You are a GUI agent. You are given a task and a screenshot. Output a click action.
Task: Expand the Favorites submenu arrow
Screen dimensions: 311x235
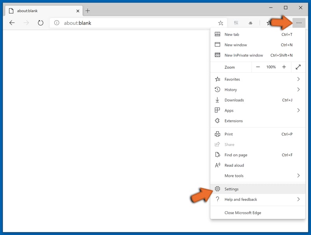point(298,79)
